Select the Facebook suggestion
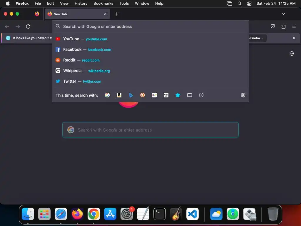301x226 pixels. pos(150,49)
